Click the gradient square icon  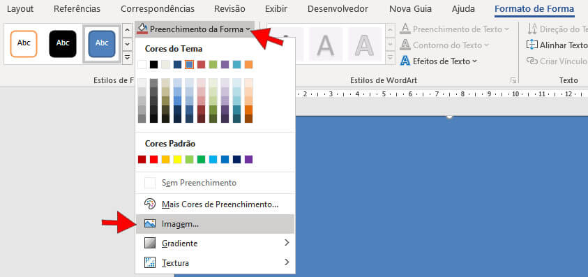[150, 244]
